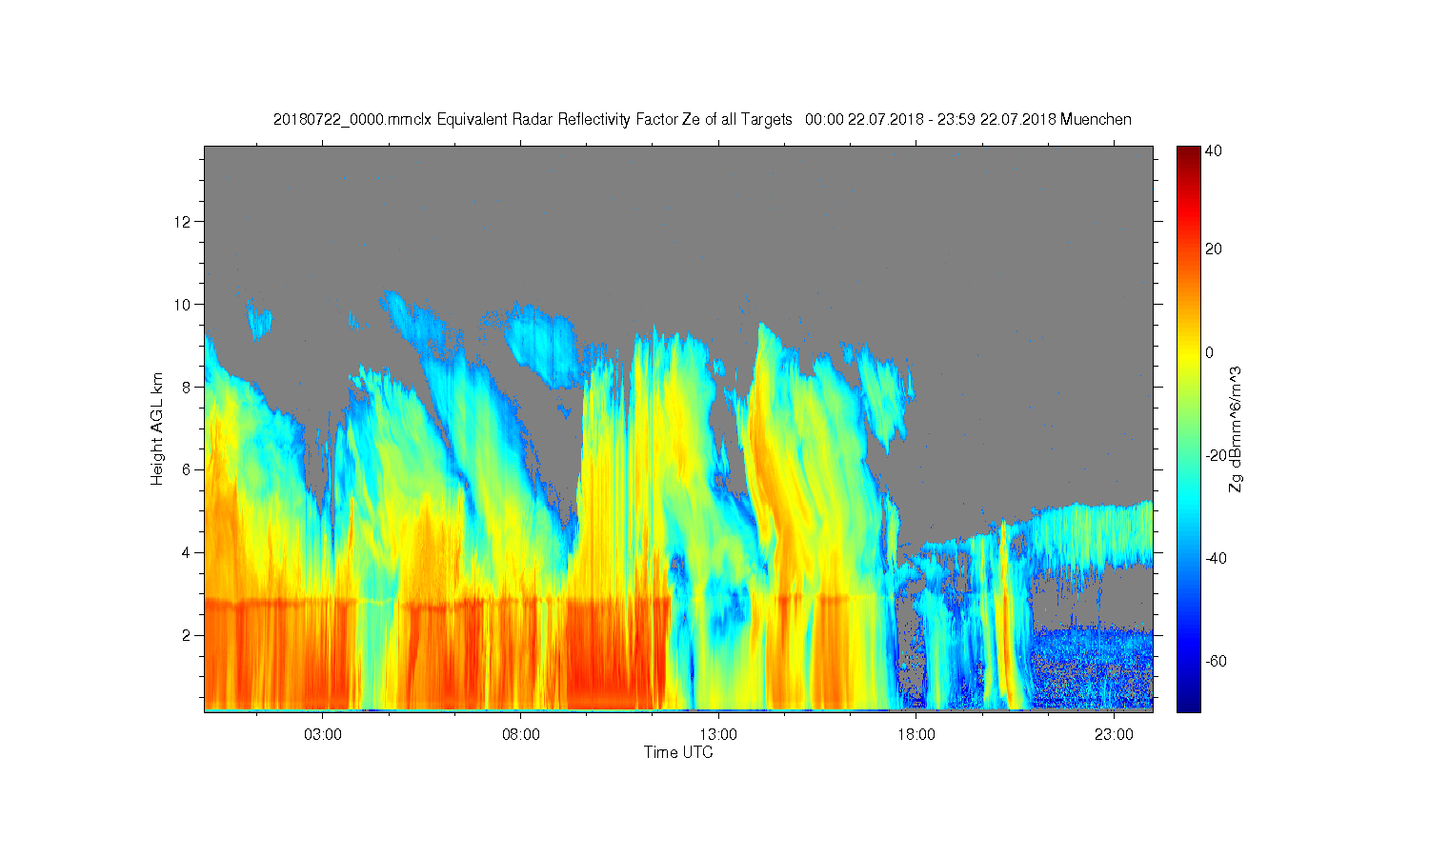Click the height tick label 6

[x=188, y=469]
